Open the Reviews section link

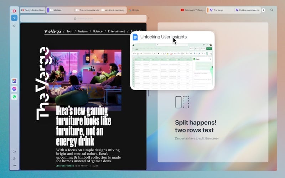click(83, 31)
